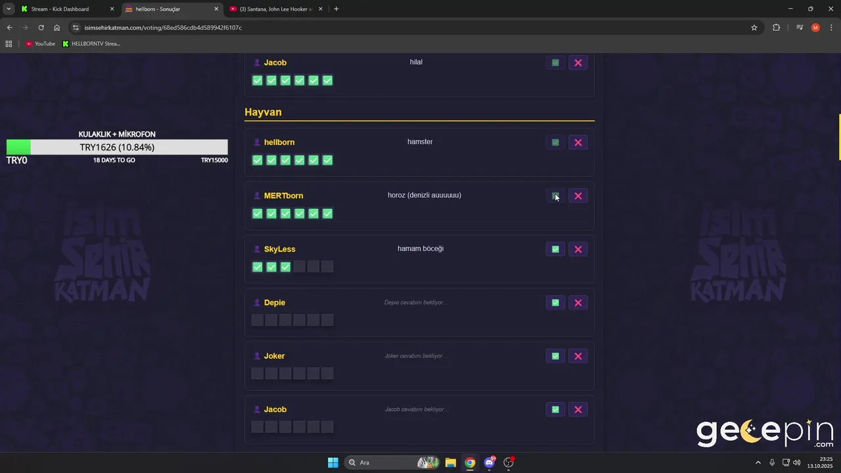Reject the Hayvan section Jacob answer

coord(578,409)
